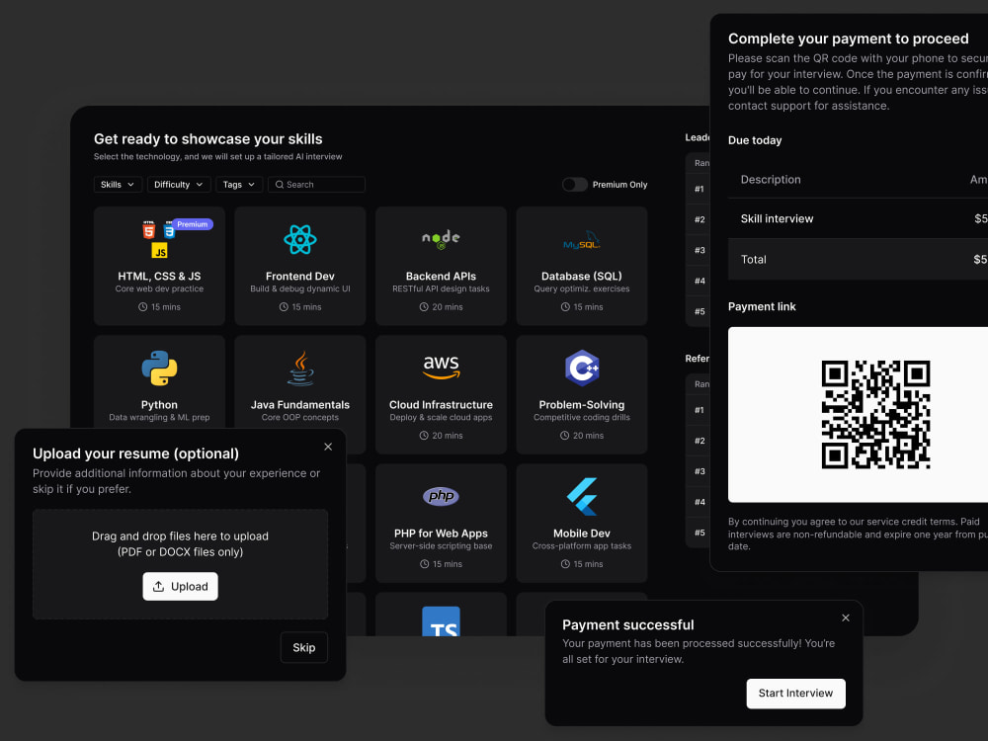Click the clock icon on PHP for Web Apps card

click(x=425, y=564)
